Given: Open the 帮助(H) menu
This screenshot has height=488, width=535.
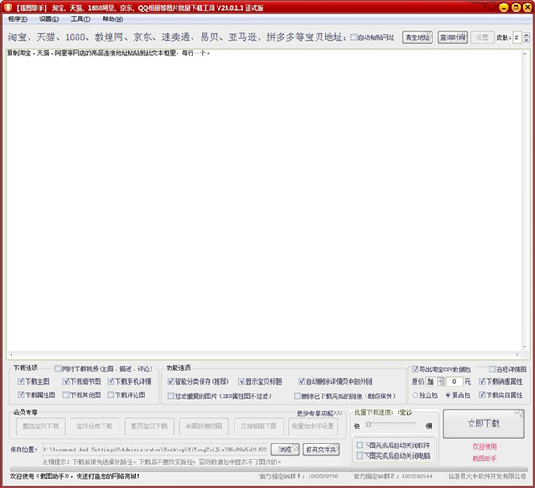Looking at the screenshot, I should [112, 19].
